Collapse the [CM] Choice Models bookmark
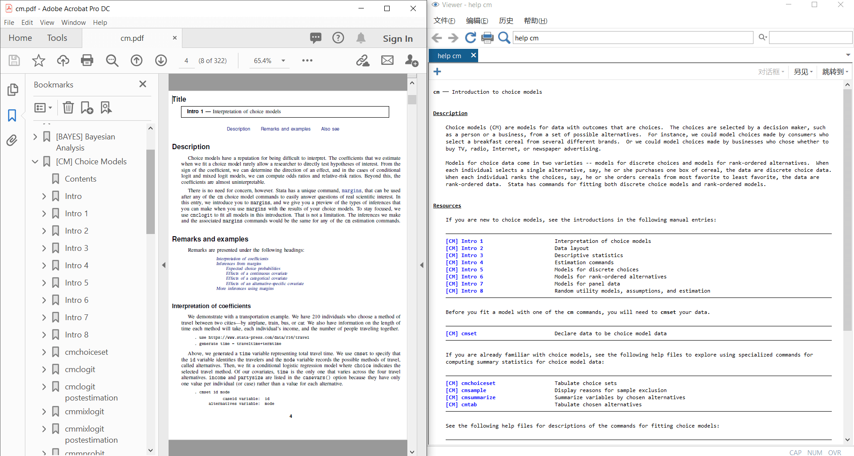The image size is (854, 456). 35,162
